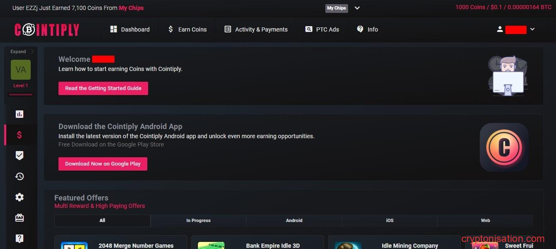The height and width of the screenshot is (249, 556).
Task: Open the PTC Ads page
Action: click(x=322, y=29)
